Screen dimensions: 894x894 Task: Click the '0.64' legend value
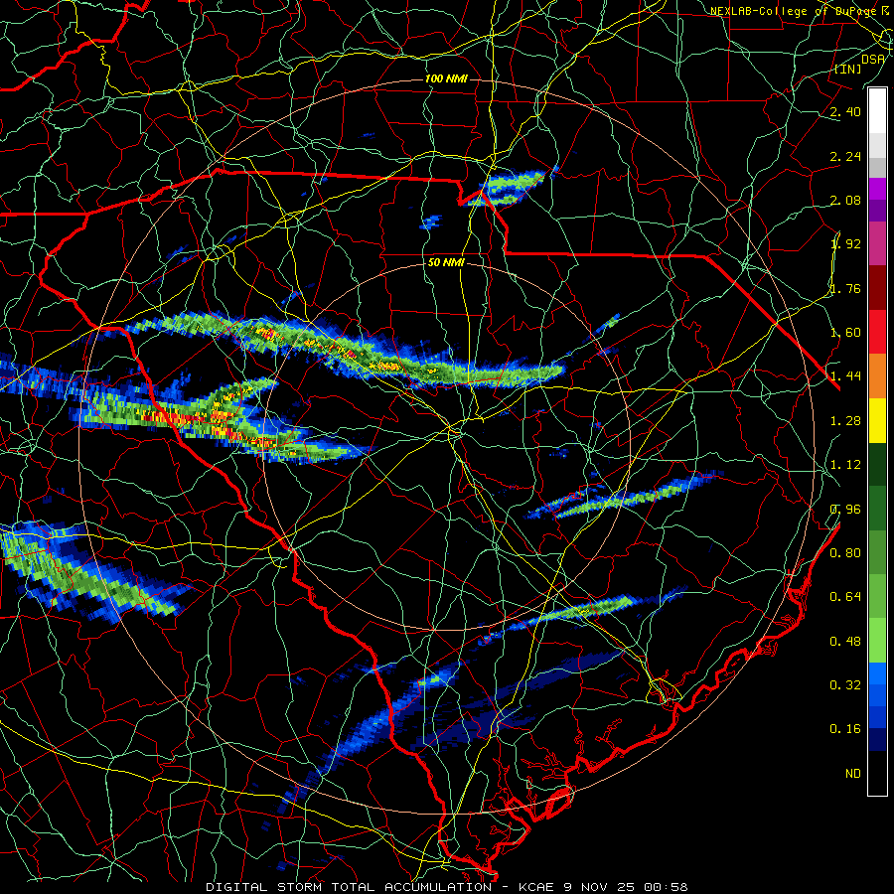[845, 597]
